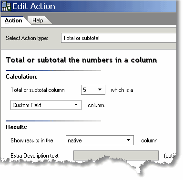Click the Edit Action title bar text
This screenshot has height=180, width=183.
[34, 6]
